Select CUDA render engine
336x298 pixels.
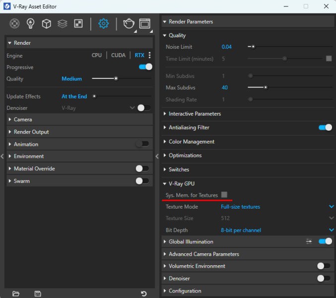click(118, 55)
